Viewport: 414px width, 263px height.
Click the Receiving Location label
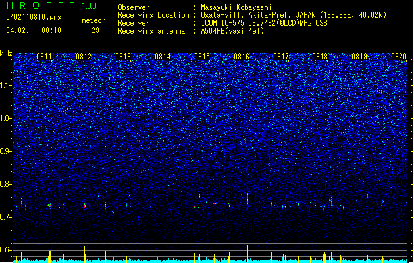click(x=153, y=15)
